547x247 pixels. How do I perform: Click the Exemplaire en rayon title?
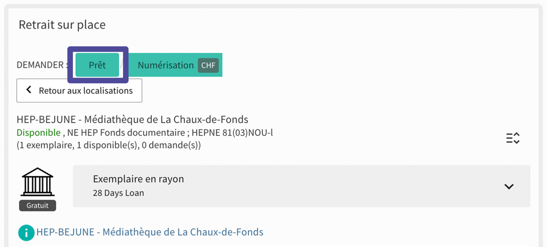(x=138, y=179)
